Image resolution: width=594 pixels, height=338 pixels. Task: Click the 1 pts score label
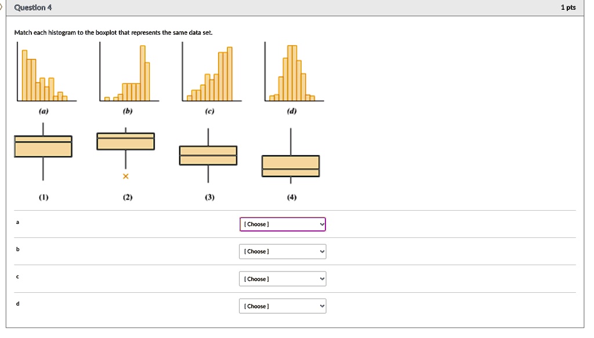coord(568,8)
